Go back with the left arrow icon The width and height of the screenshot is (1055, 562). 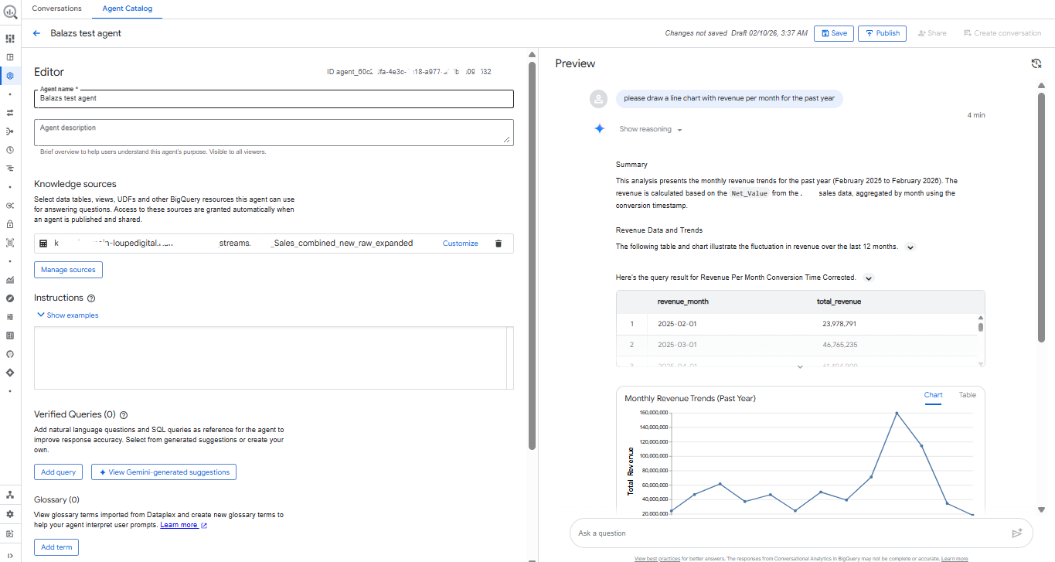tap(36, 33)
